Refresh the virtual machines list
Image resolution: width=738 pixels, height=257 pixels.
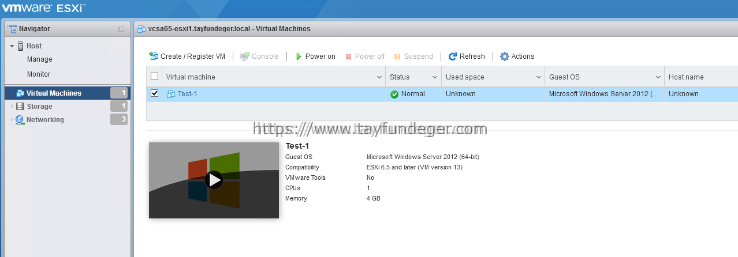coord(467,56)
